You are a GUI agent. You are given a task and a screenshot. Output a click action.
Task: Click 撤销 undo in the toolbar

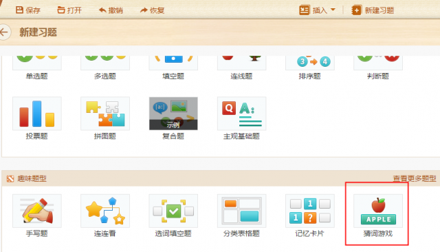coord(111,10)
